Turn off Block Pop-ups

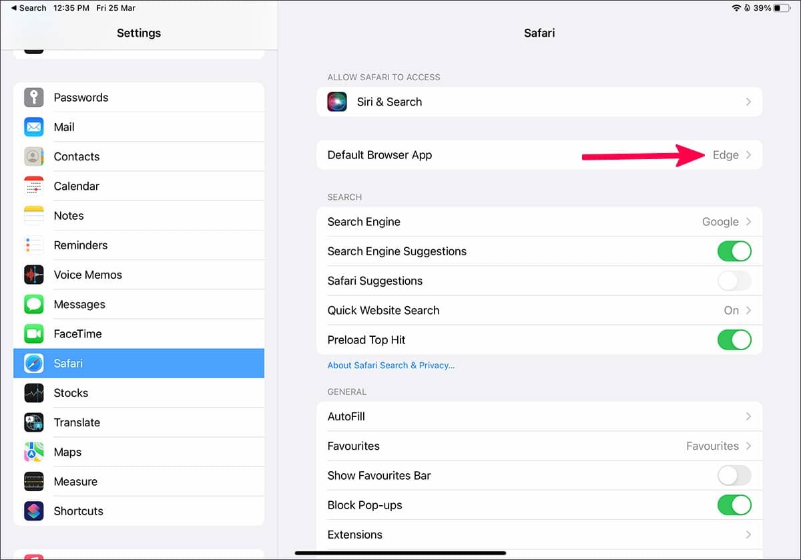coord(734,505)
